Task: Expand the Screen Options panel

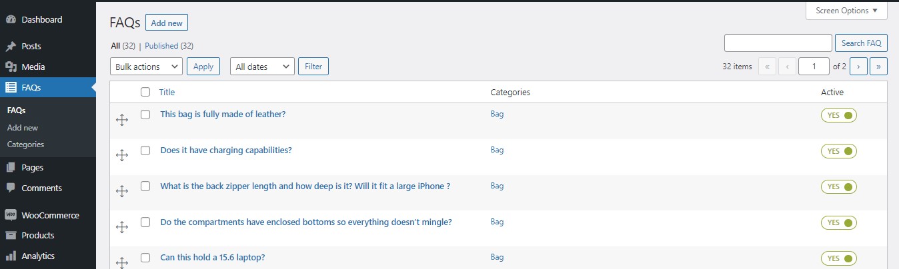Action: coord(846,11)
